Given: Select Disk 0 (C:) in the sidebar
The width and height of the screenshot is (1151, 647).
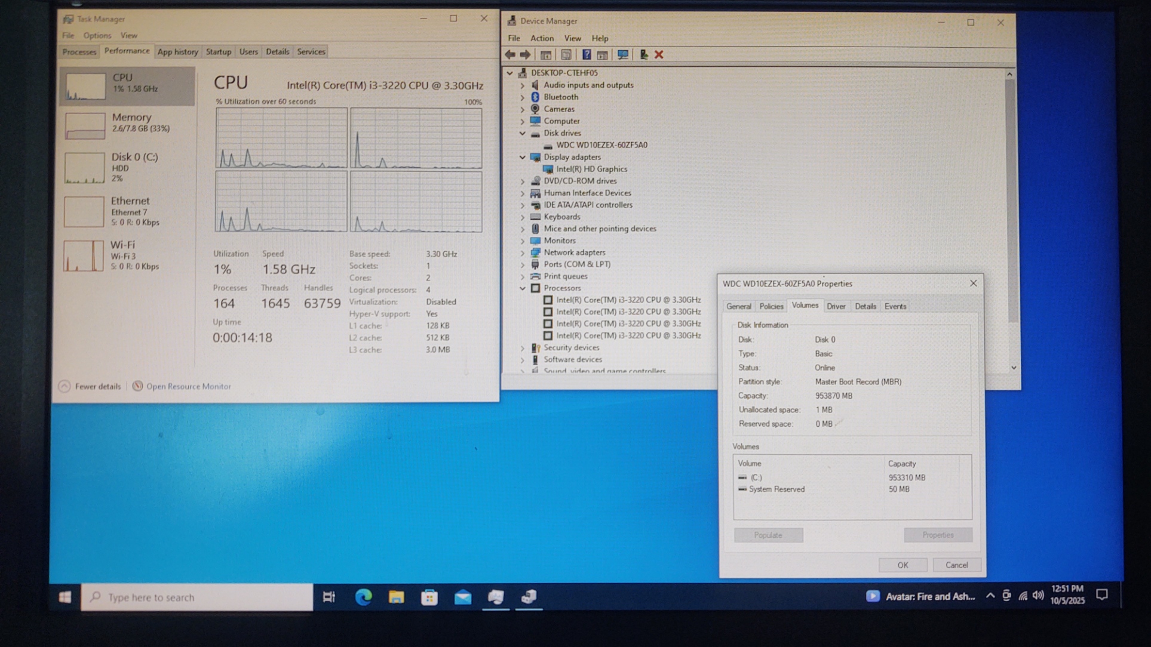Looking at the screenshot, I should point(128,167).
